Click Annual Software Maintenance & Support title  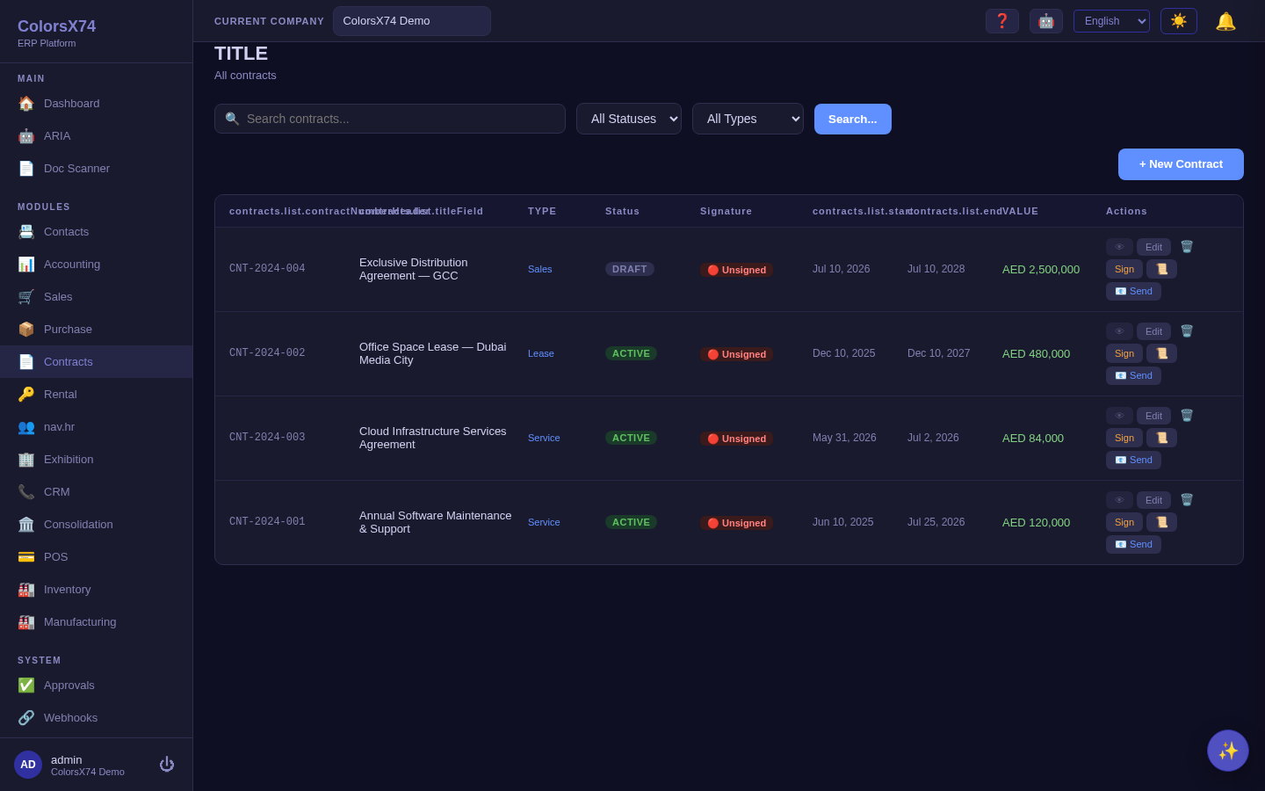point(436,522)
